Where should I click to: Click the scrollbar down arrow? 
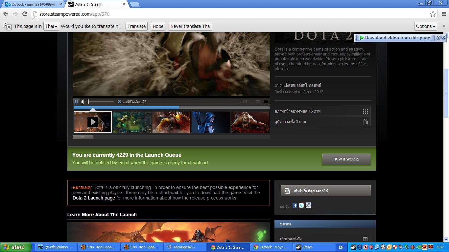tap(446, 240)
